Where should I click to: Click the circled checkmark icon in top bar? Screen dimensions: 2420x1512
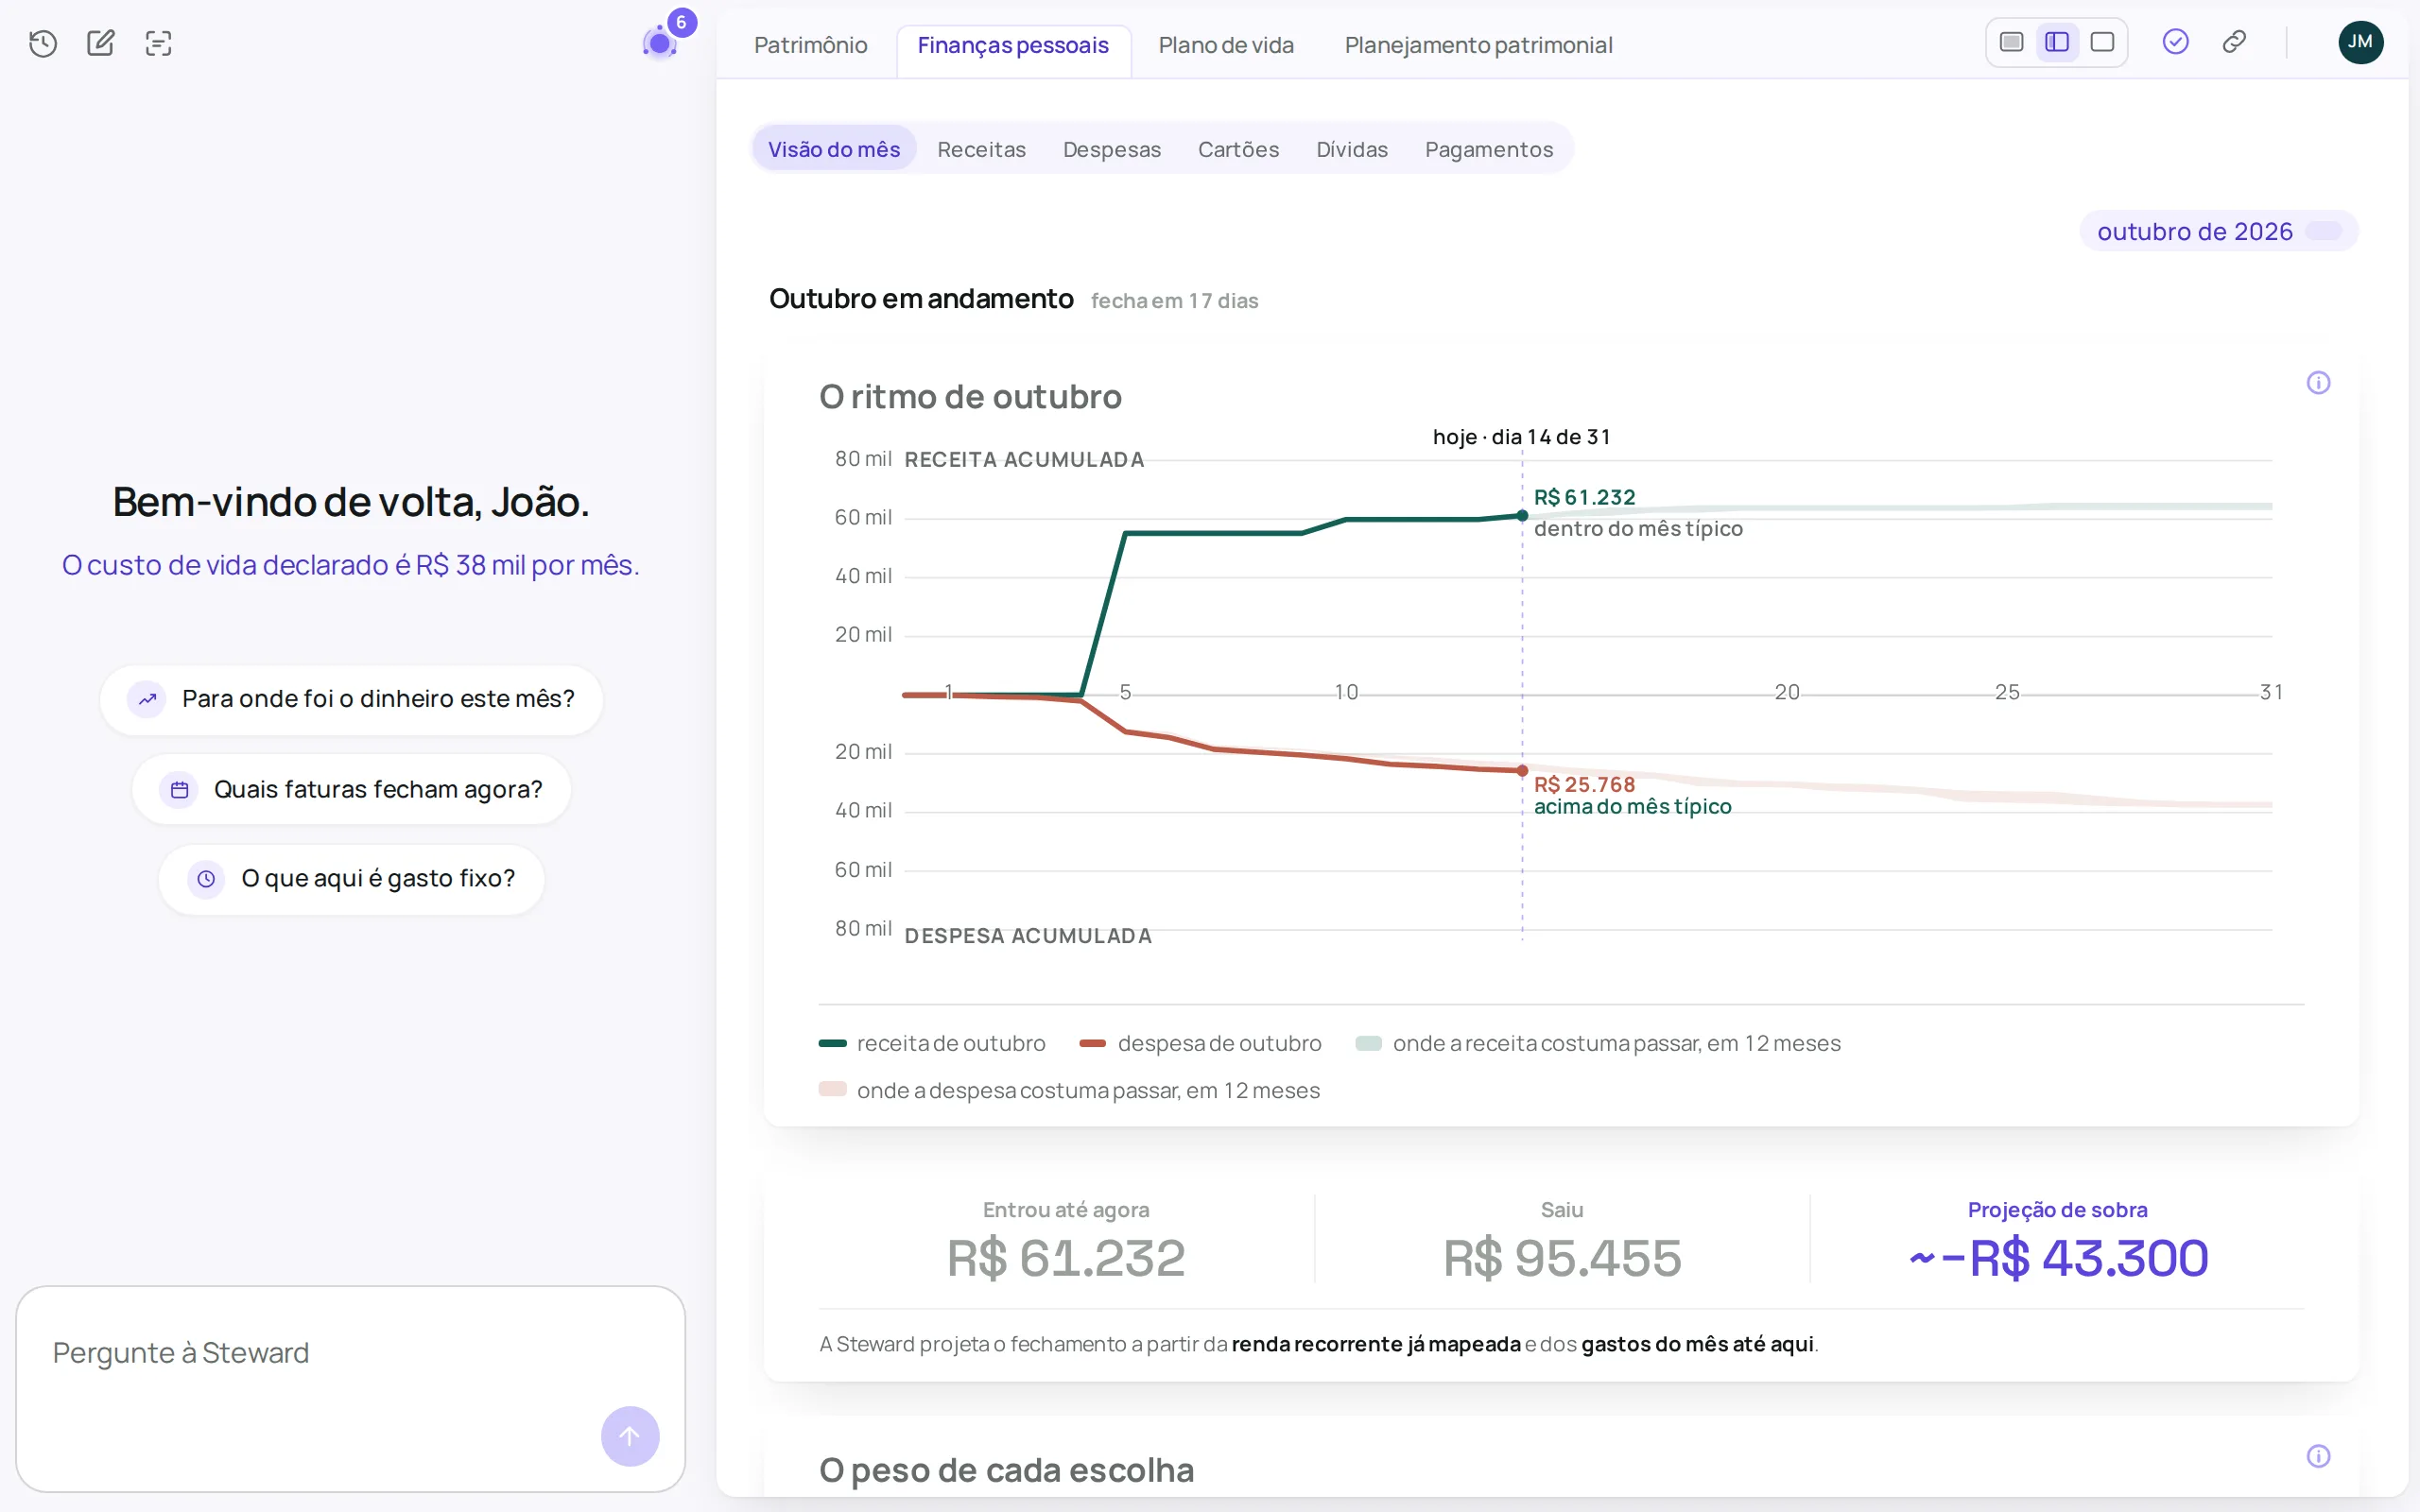2176,42
